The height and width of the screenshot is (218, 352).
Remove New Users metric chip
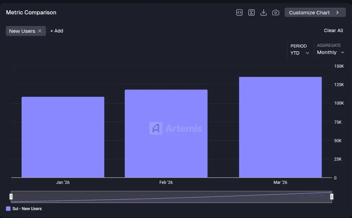(x=40, y=31)
